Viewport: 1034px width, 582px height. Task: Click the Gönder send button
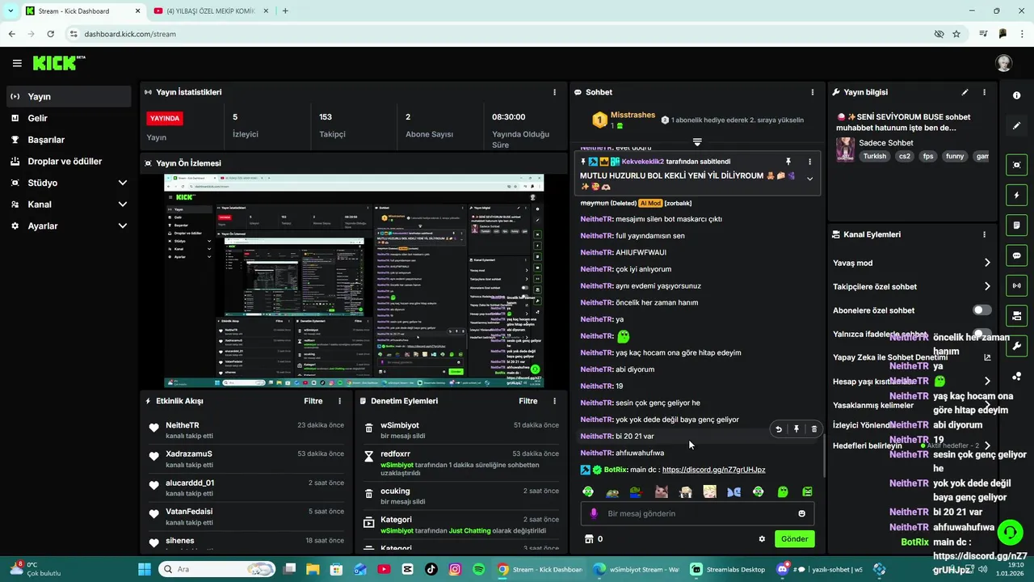click(794, 539)
